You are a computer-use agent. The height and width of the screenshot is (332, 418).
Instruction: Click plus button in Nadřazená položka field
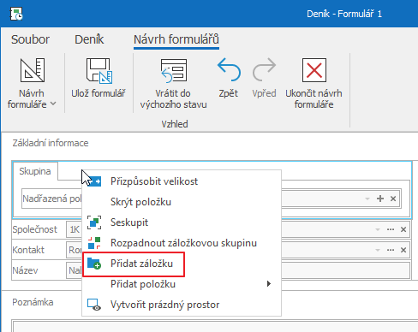click(380, 199)
